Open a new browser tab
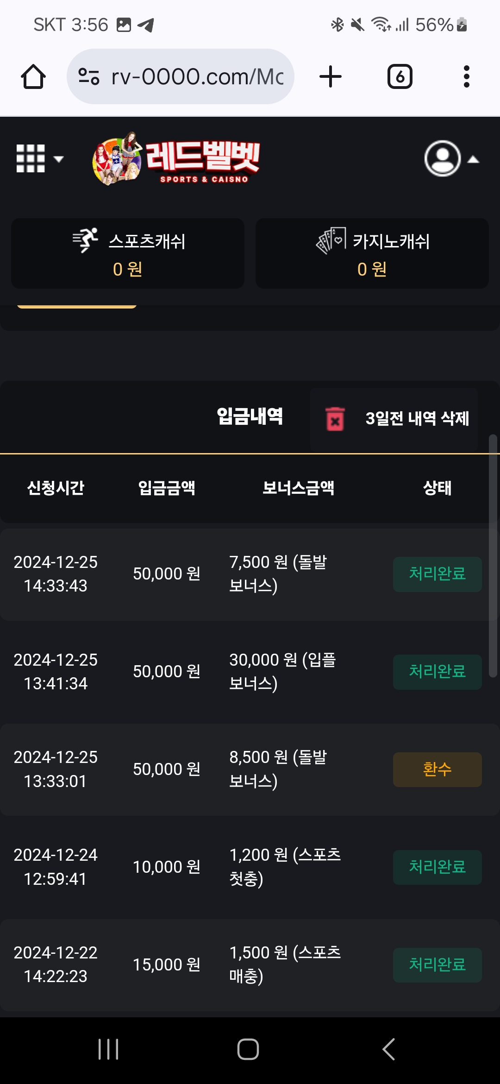The width and height of the screenshot is (500, 1084). (331, 76)
